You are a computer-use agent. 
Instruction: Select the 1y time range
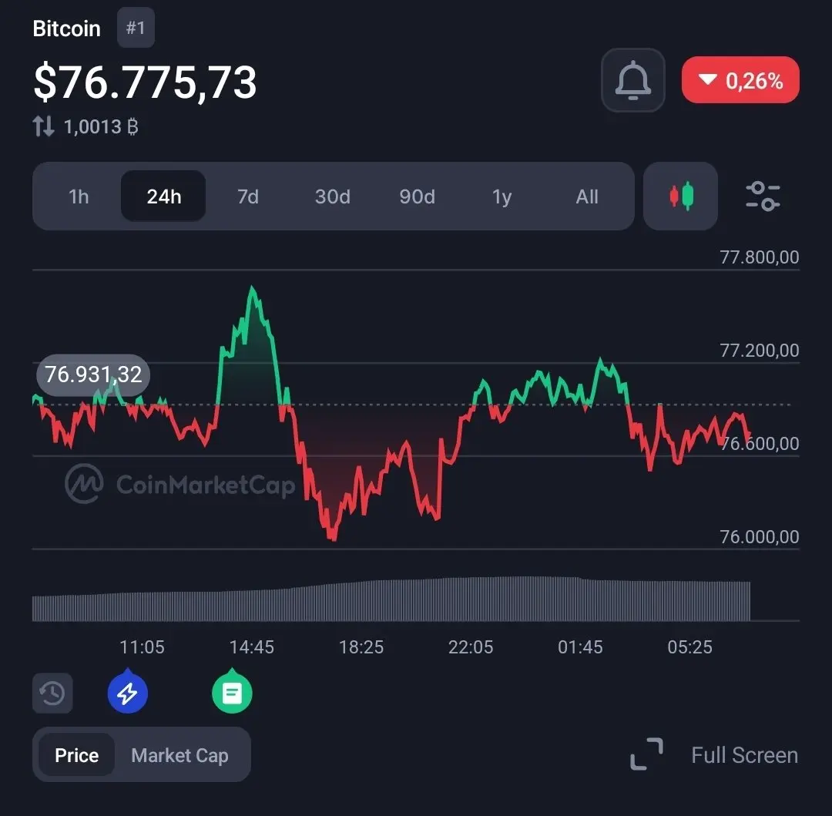(502, 196)
